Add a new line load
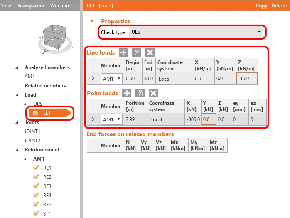This screenshot has width=290, height=218. [123, 52]
